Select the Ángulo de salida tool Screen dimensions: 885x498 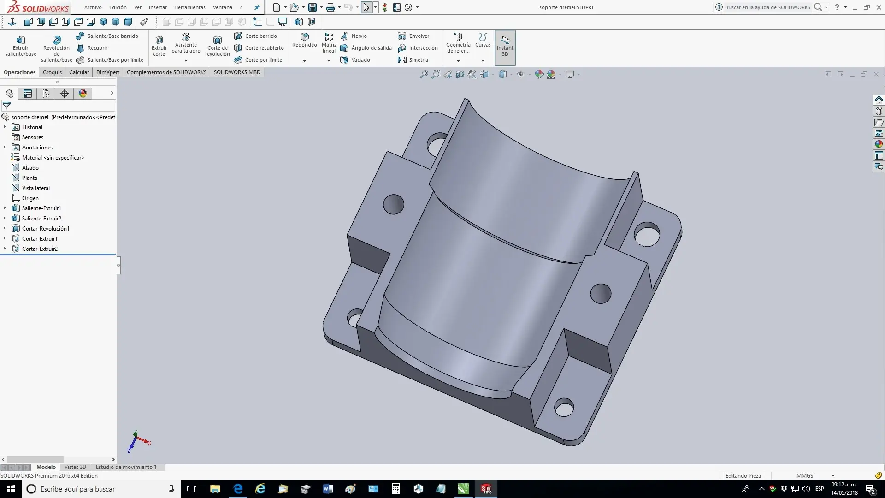click(x=366, y=48)
